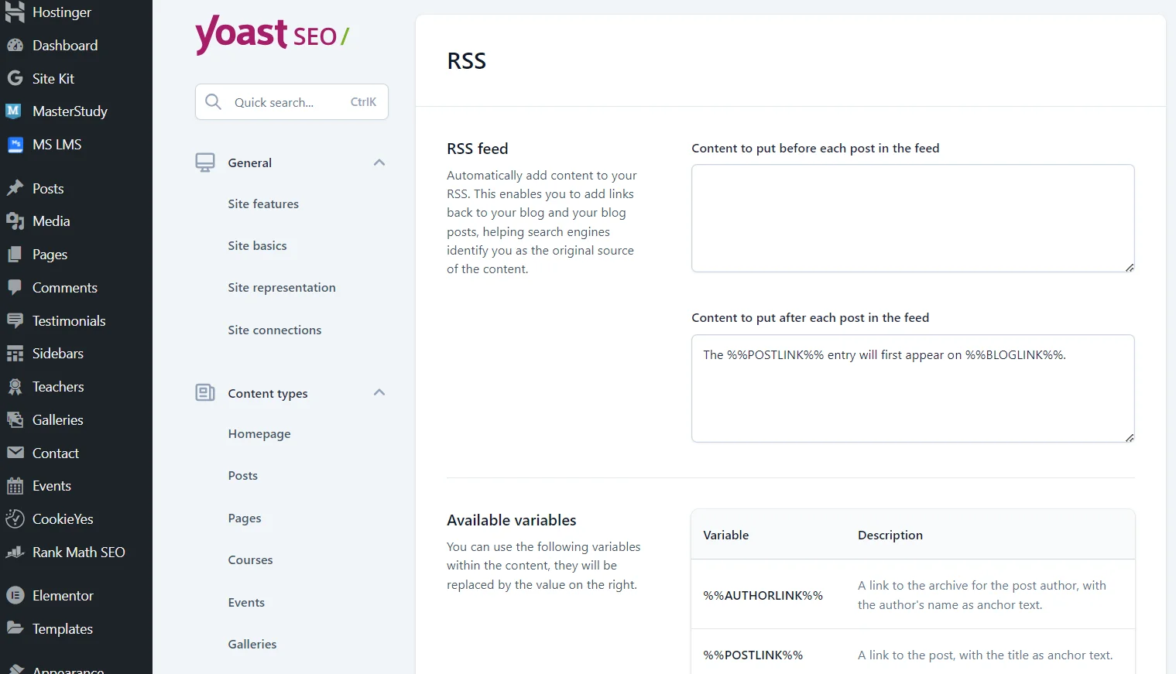The height and width of the screenshot is (674, 1176).
Task: Click the Media icon in sidebar
Action: click(15, 221)
